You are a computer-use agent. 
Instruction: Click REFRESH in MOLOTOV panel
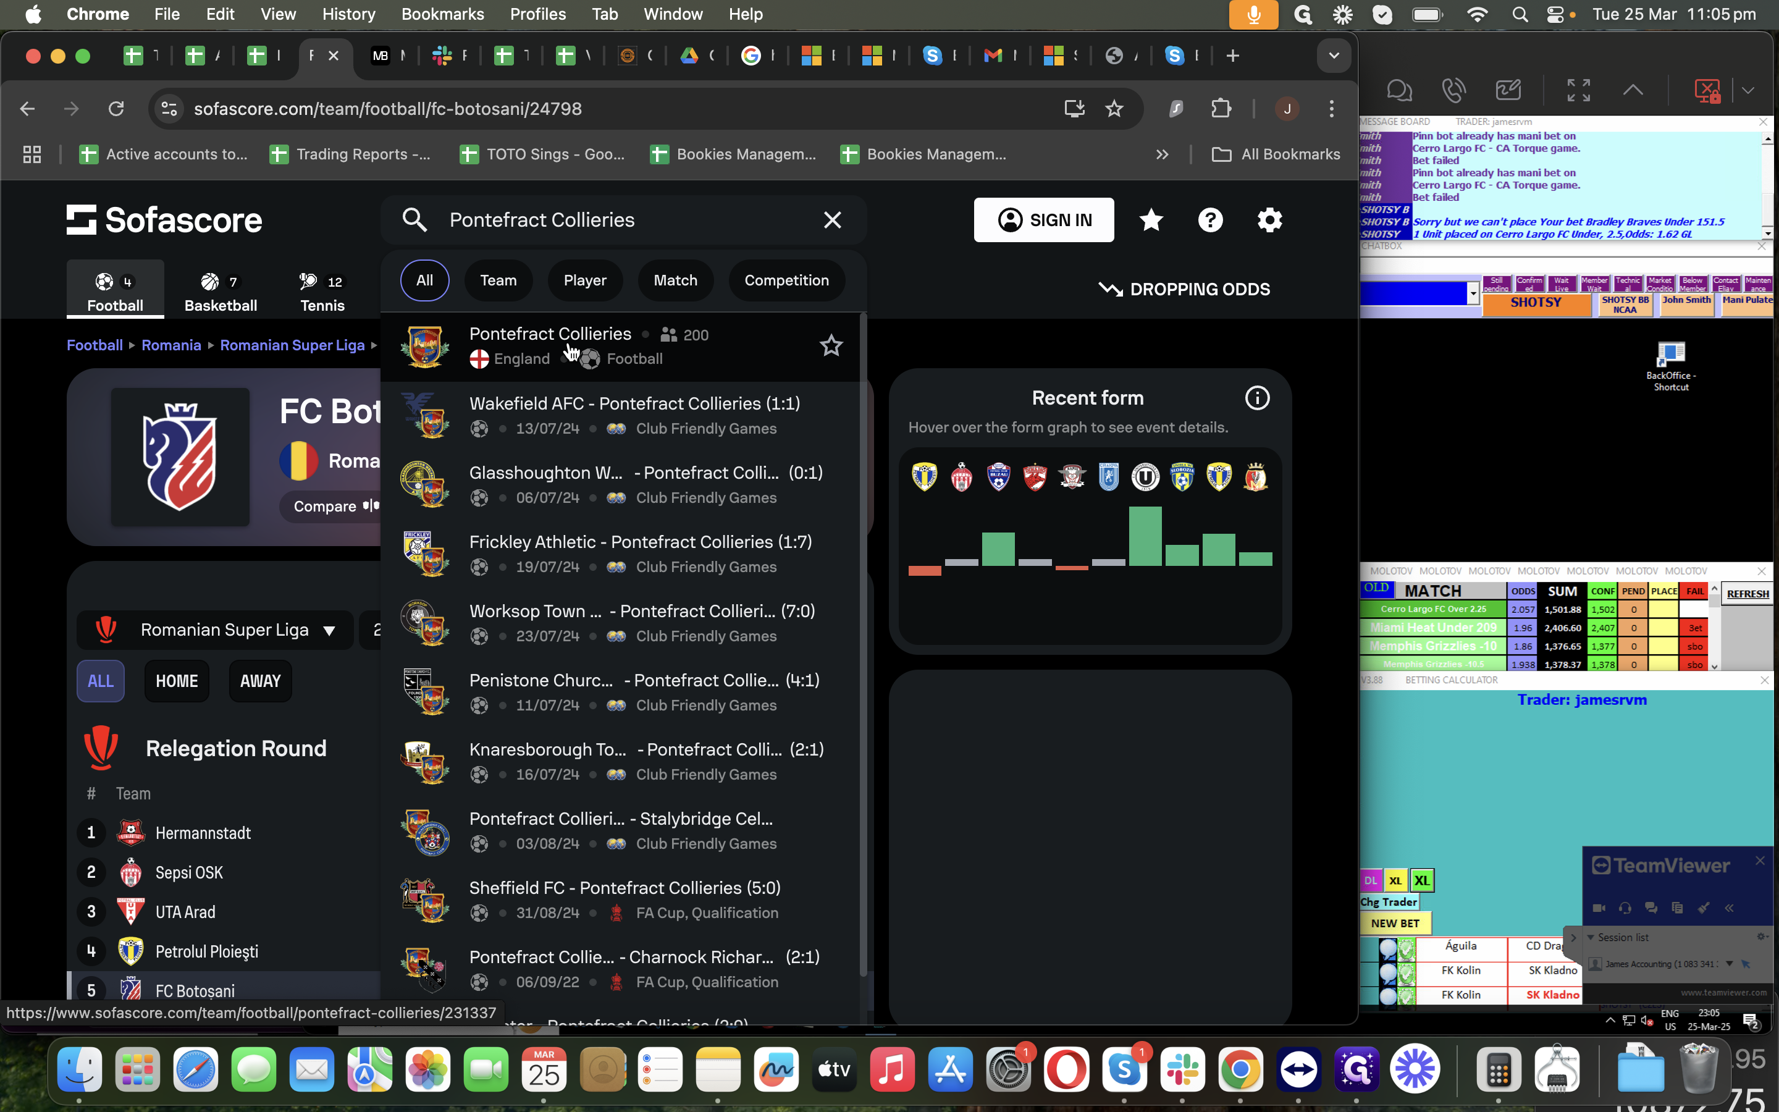(x=1747, y=594)
